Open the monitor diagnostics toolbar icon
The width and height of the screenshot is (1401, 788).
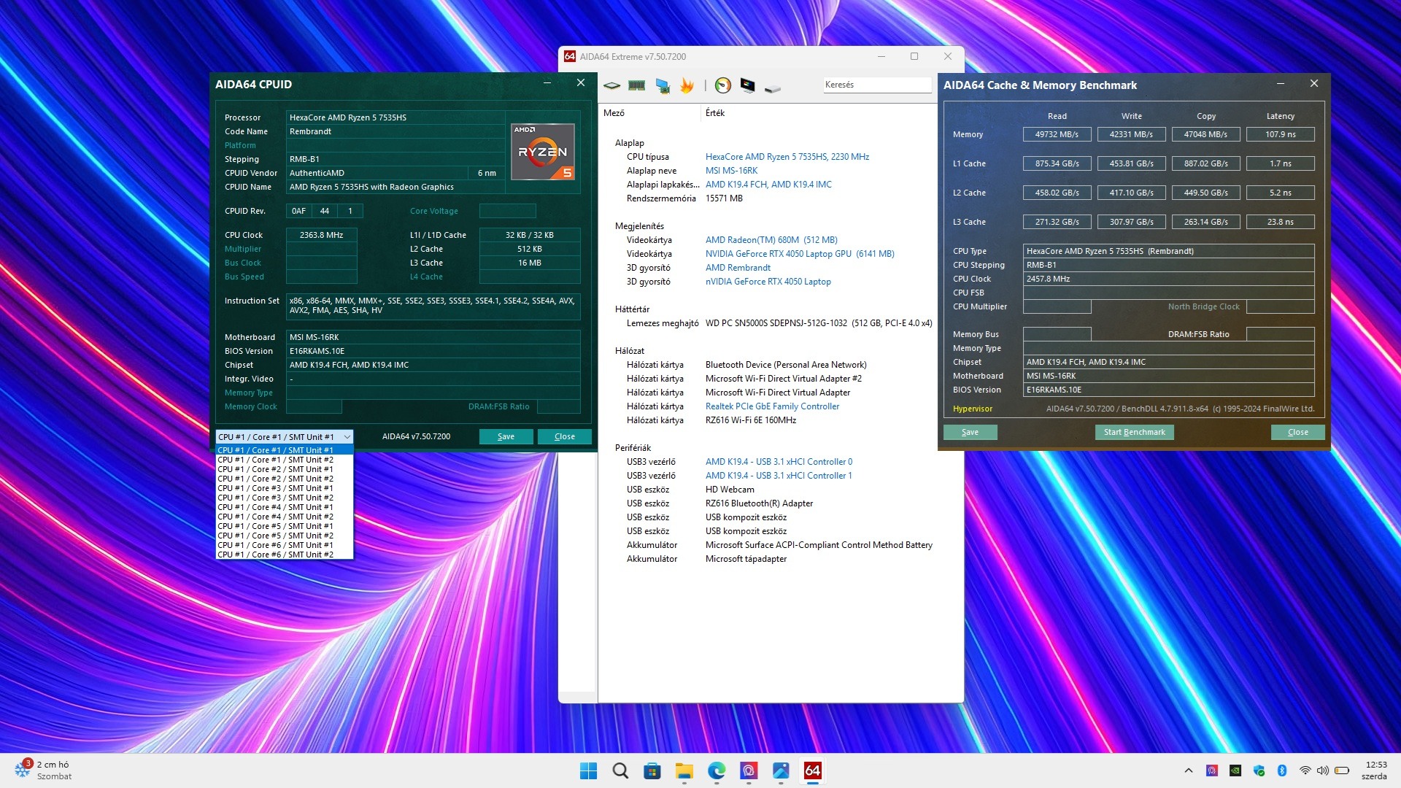coord(747,86)
